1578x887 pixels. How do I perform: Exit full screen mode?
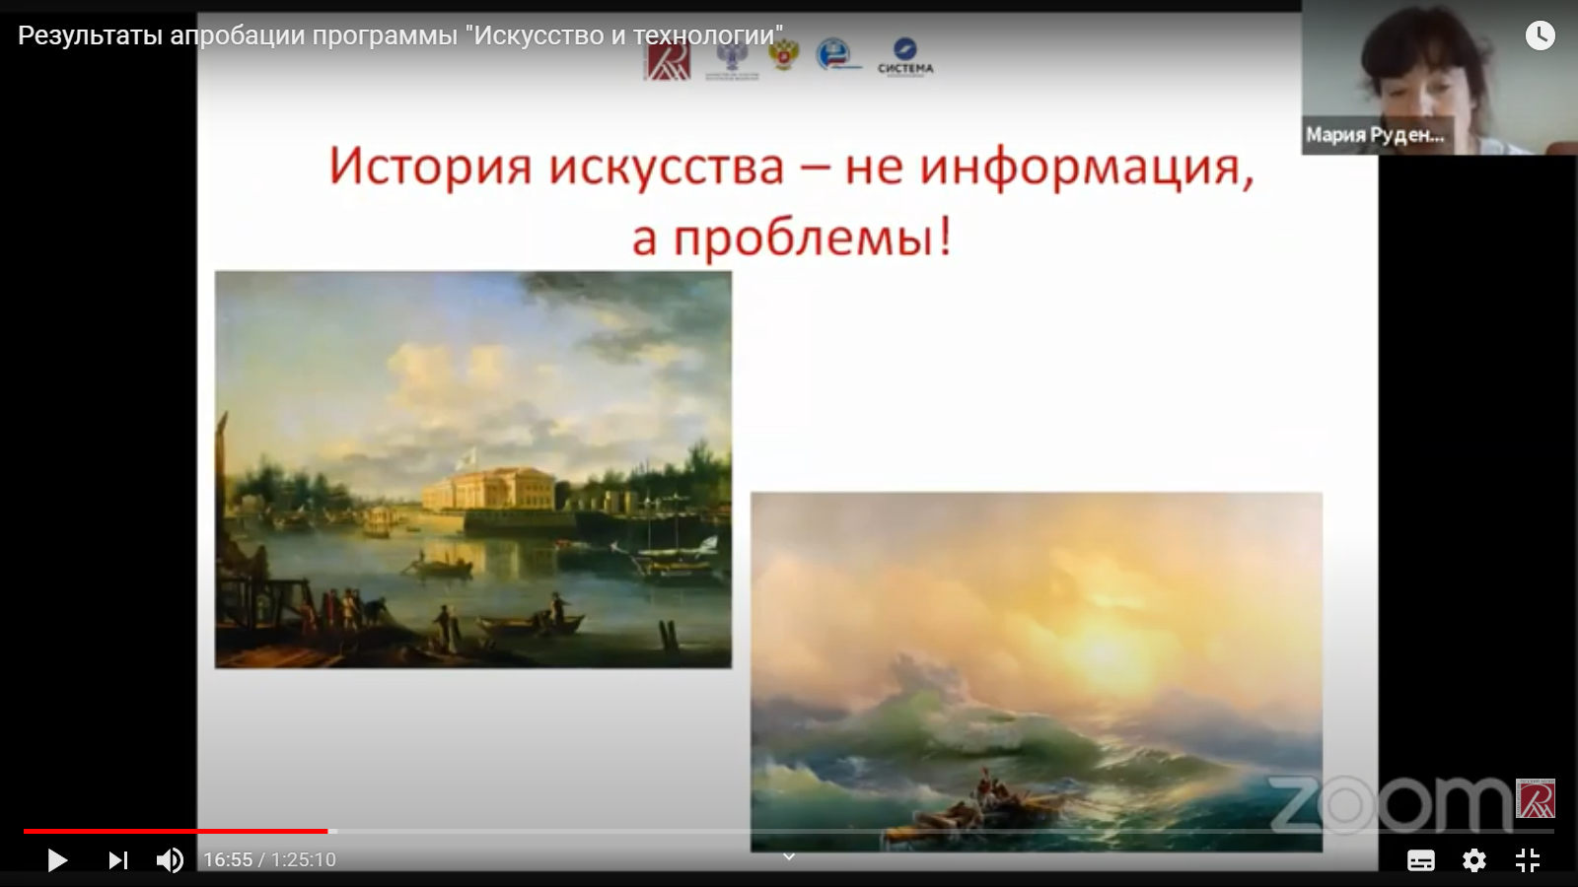pyautogui.click(x=1527, y=860)
